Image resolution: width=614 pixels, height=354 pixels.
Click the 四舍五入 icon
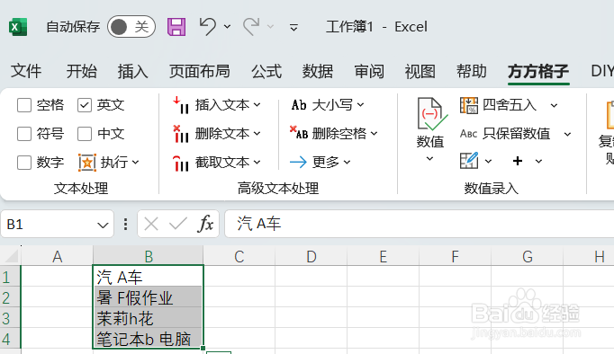coord(469,105)
